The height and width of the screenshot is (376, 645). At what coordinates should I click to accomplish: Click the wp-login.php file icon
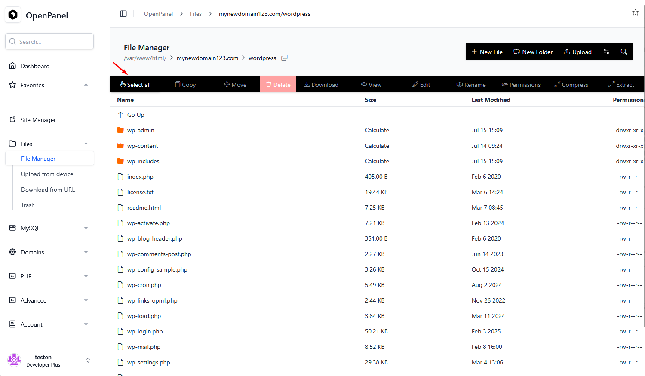click(x=120, y=331)
